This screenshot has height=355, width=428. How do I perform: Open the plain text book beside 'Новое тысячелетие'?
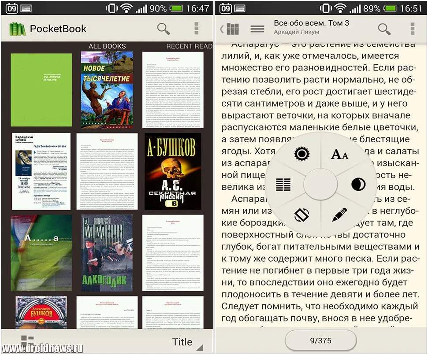[x=173, y=90]
